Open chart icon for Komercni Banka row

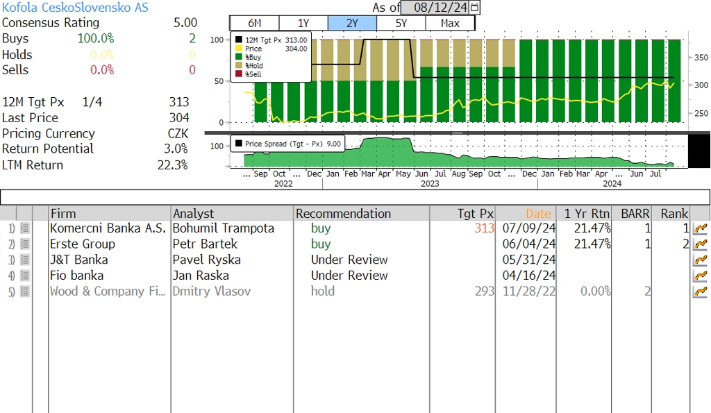point(701,228)
